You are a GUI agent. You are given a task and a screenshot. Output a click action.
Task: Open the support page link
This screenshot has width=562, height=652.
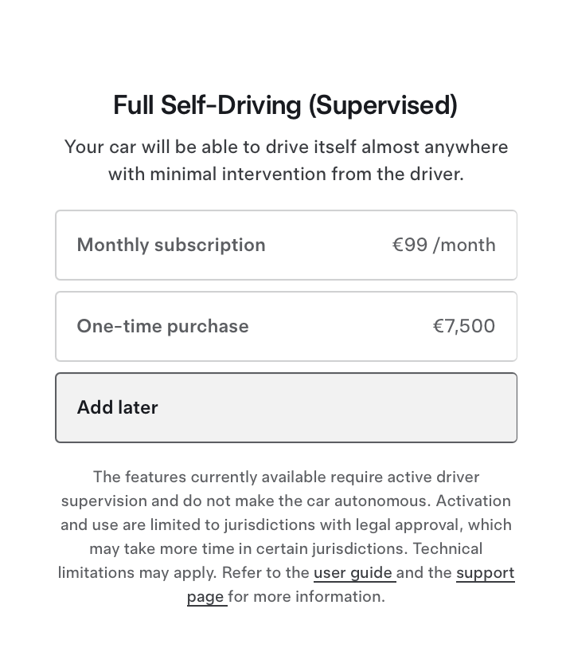(485, 573)
